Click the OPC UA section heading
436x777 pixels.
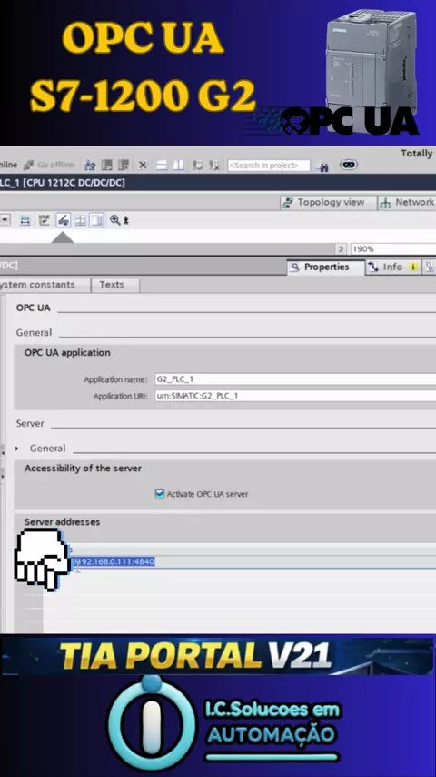click(x=34, y=308)
